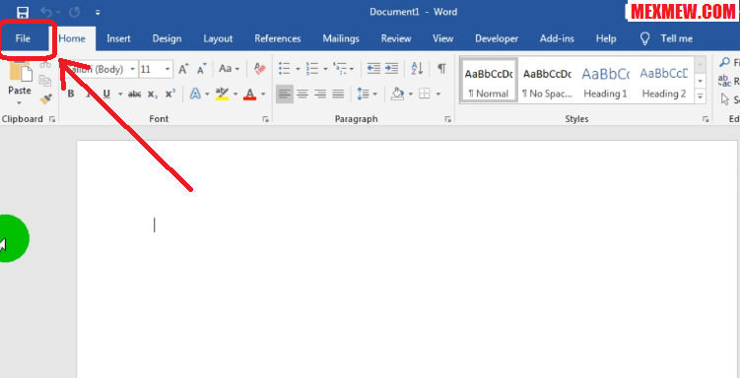The width and height of the screenshot is (740, 378).
Task: Open the Add-ins tab
Action: tap(557, 38)
